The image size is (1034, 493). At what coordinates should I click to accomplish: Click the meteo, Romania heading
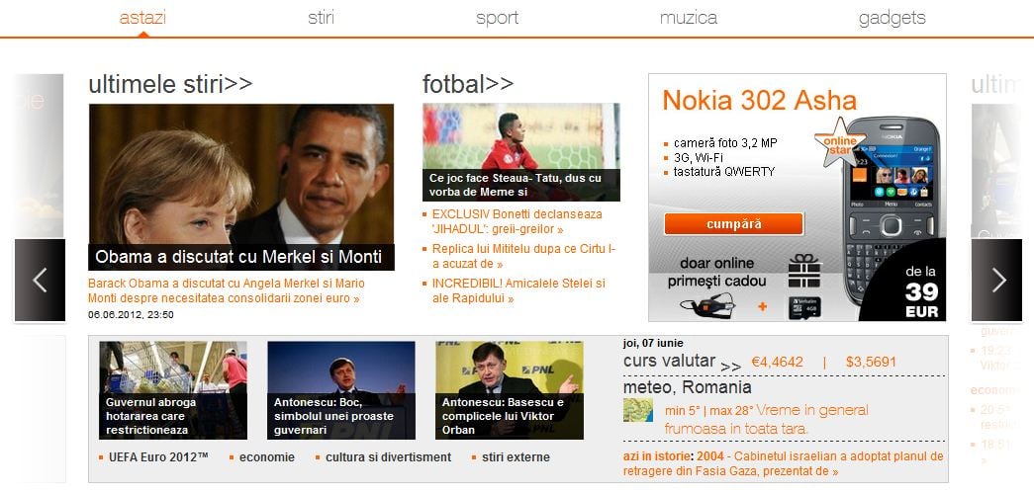pos(687,387)
